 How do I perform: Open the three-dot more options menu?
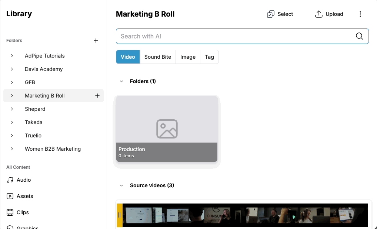pyautogui.click(x=360, y=14)
